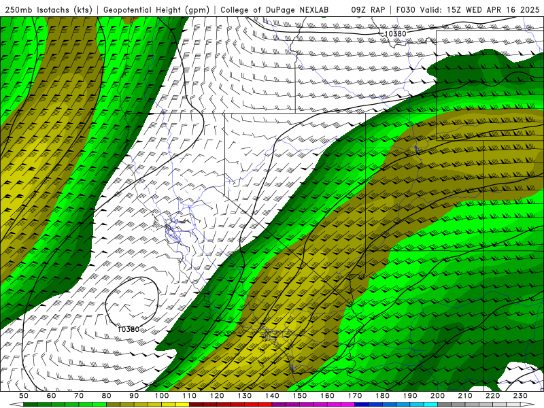Click the 200 knot legend number

pyautogui.click(x=438, y=396)
